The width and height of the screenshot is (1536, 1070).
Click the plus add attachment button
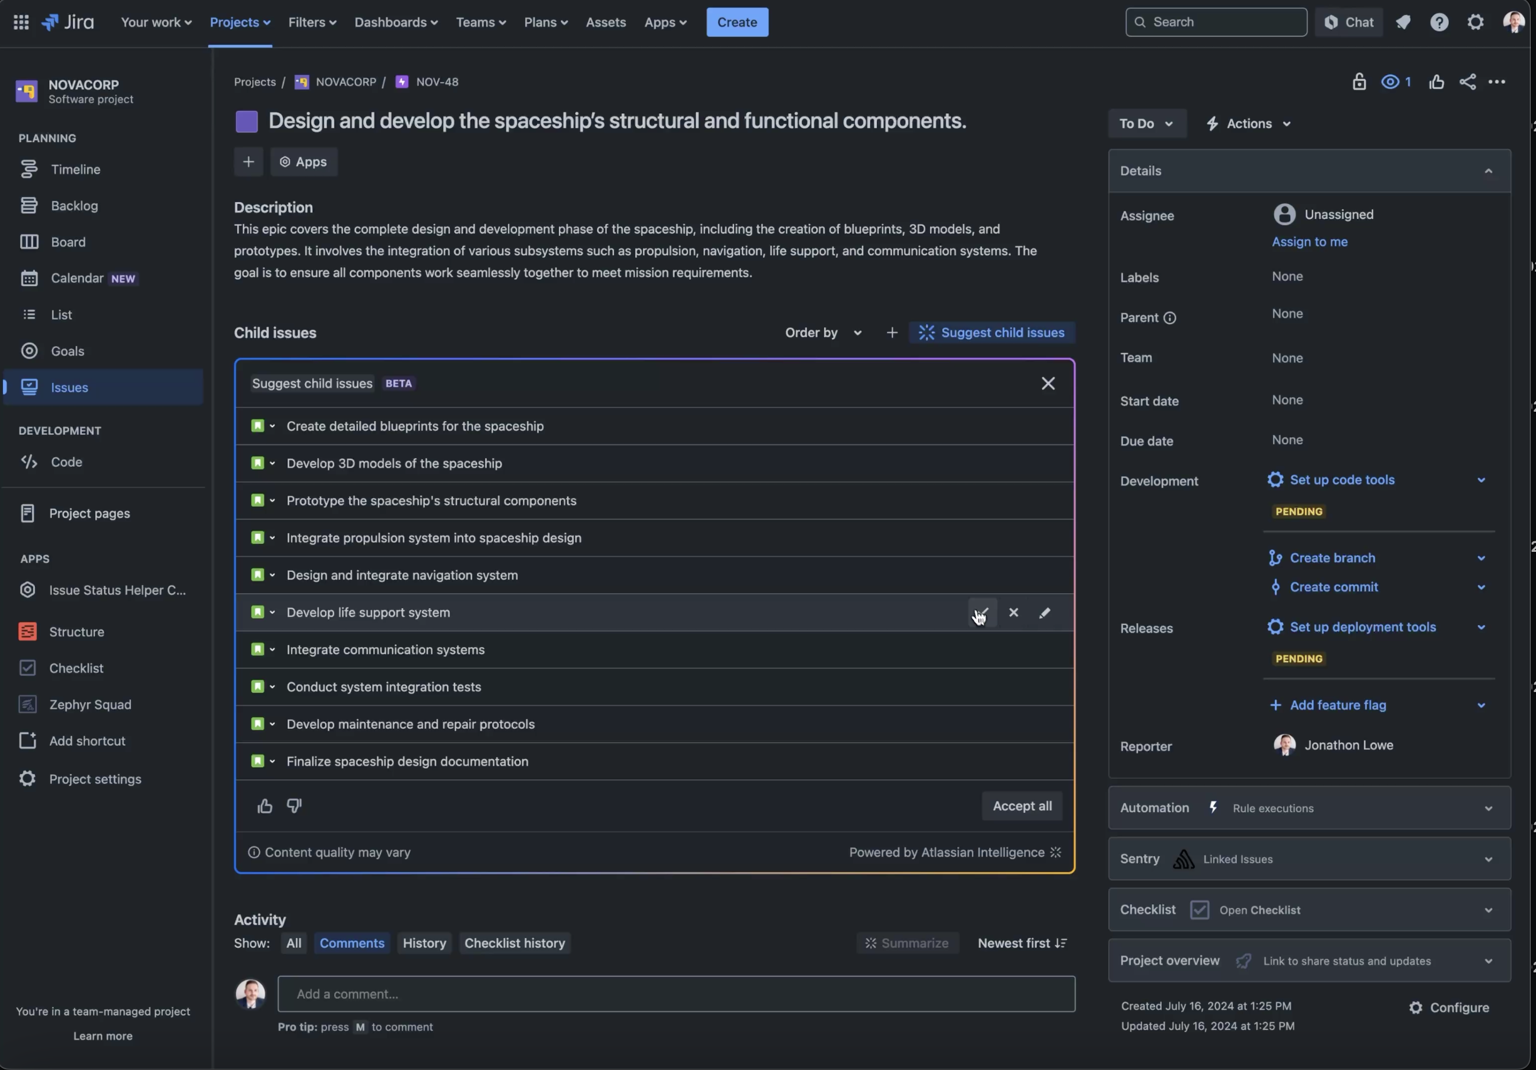[248, 162]
